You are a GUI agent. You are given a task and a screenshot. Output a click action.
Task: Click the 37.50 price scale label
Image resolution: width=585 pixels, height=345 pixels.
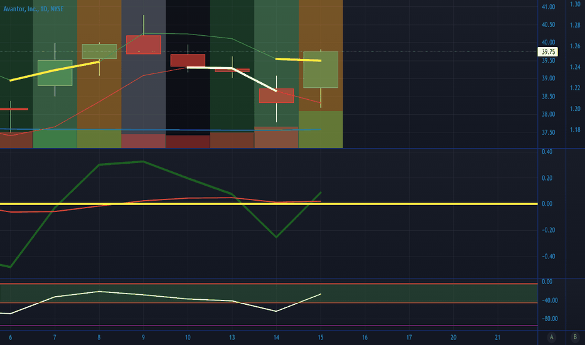coord(549,133)
